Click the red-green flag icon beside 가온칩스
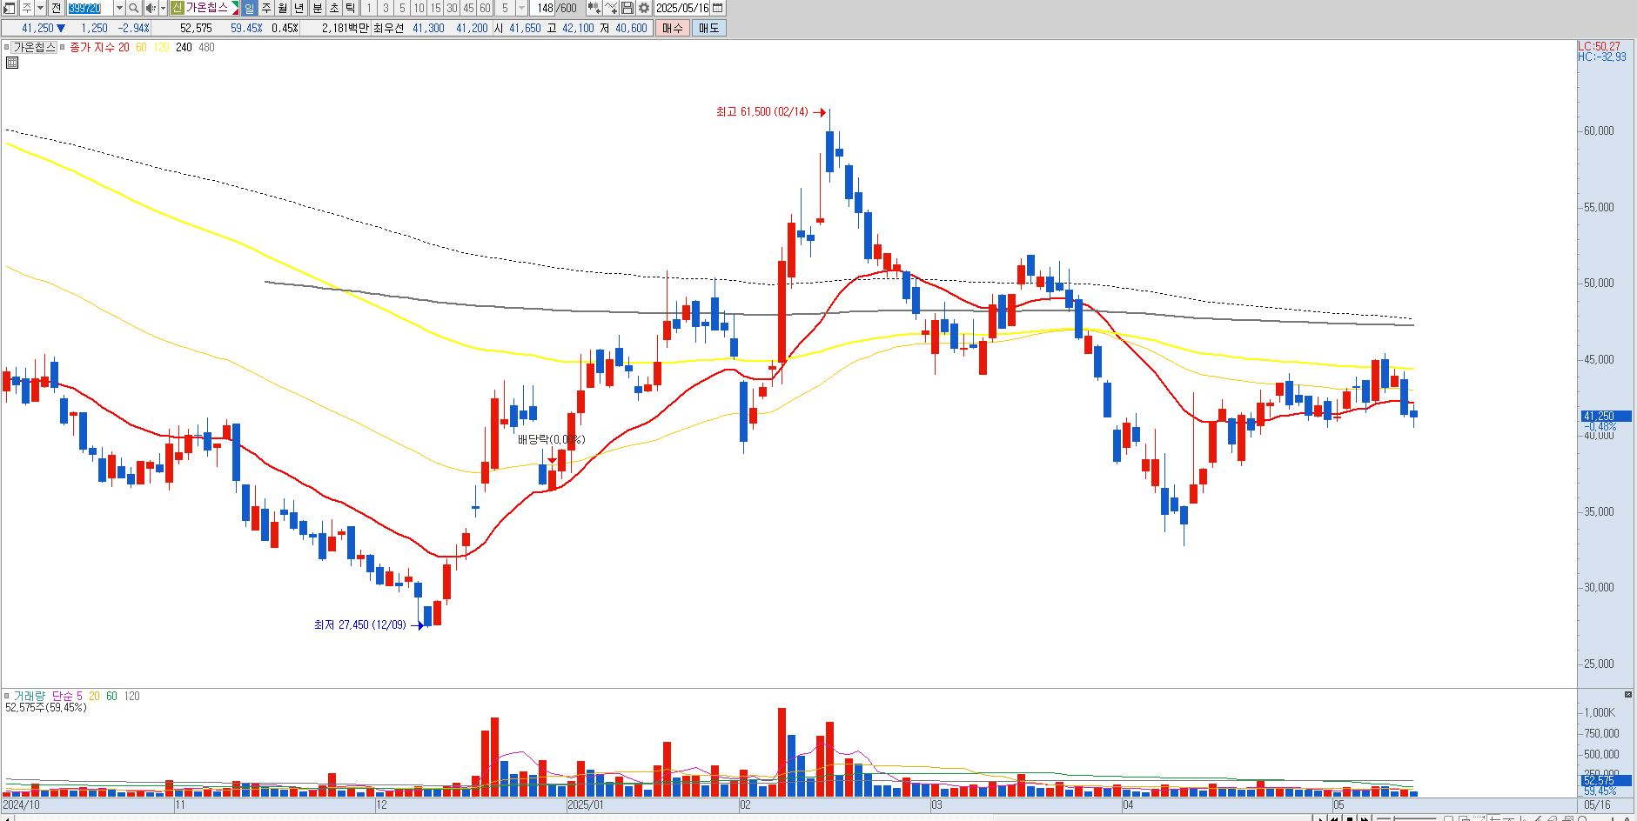 point(235,8)
